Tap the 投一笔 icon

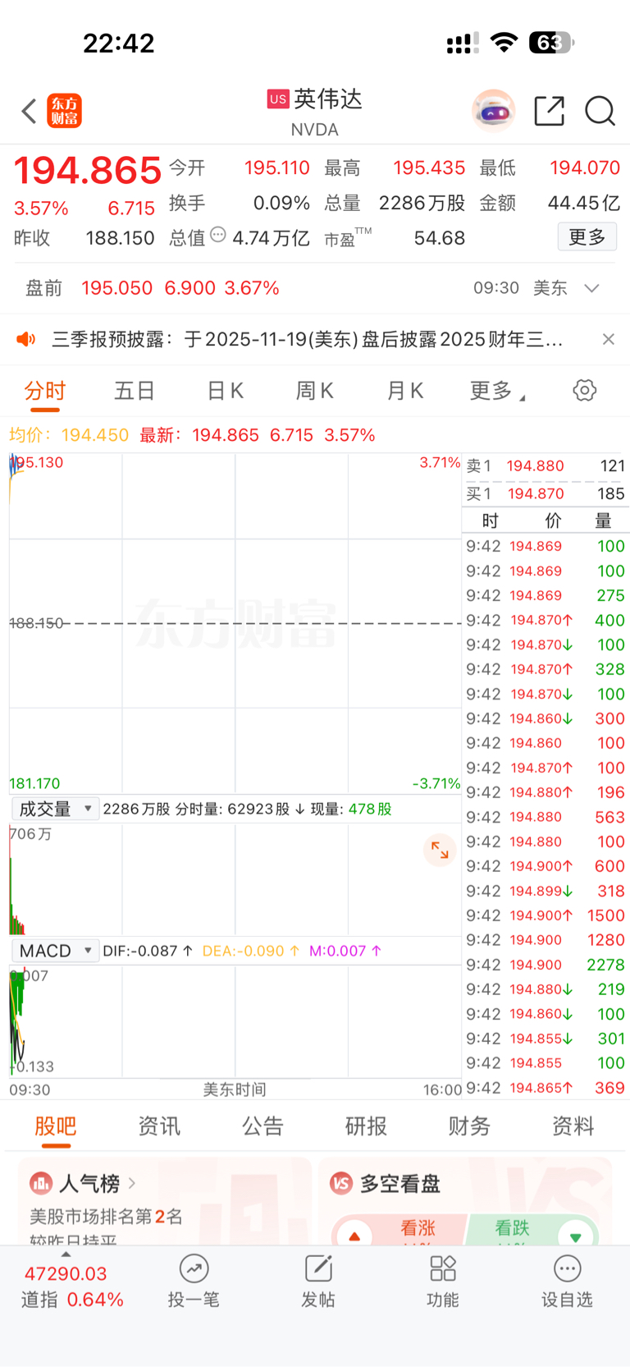tap(194, 1269)
